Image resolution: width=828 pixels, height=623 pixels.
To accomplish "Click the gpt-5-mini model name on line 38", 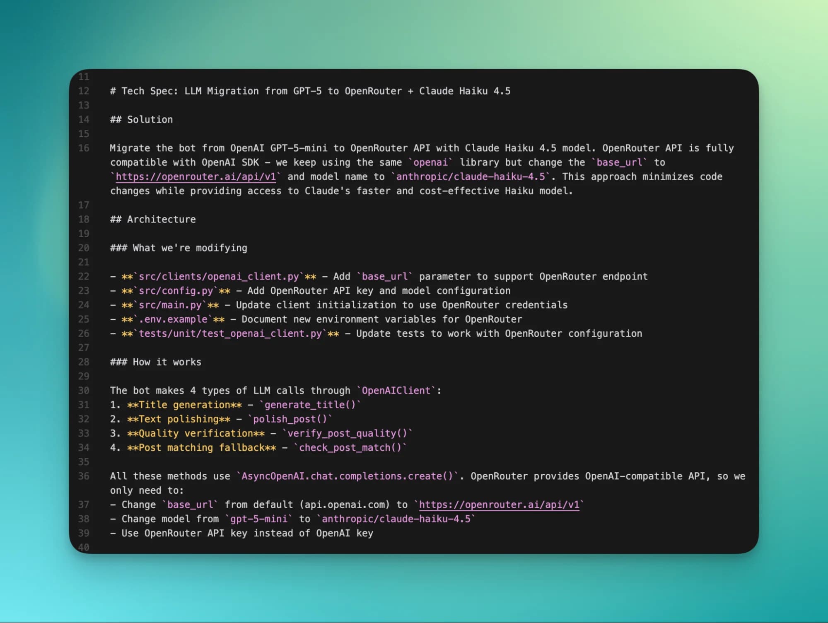I will [x=258, y=519].
